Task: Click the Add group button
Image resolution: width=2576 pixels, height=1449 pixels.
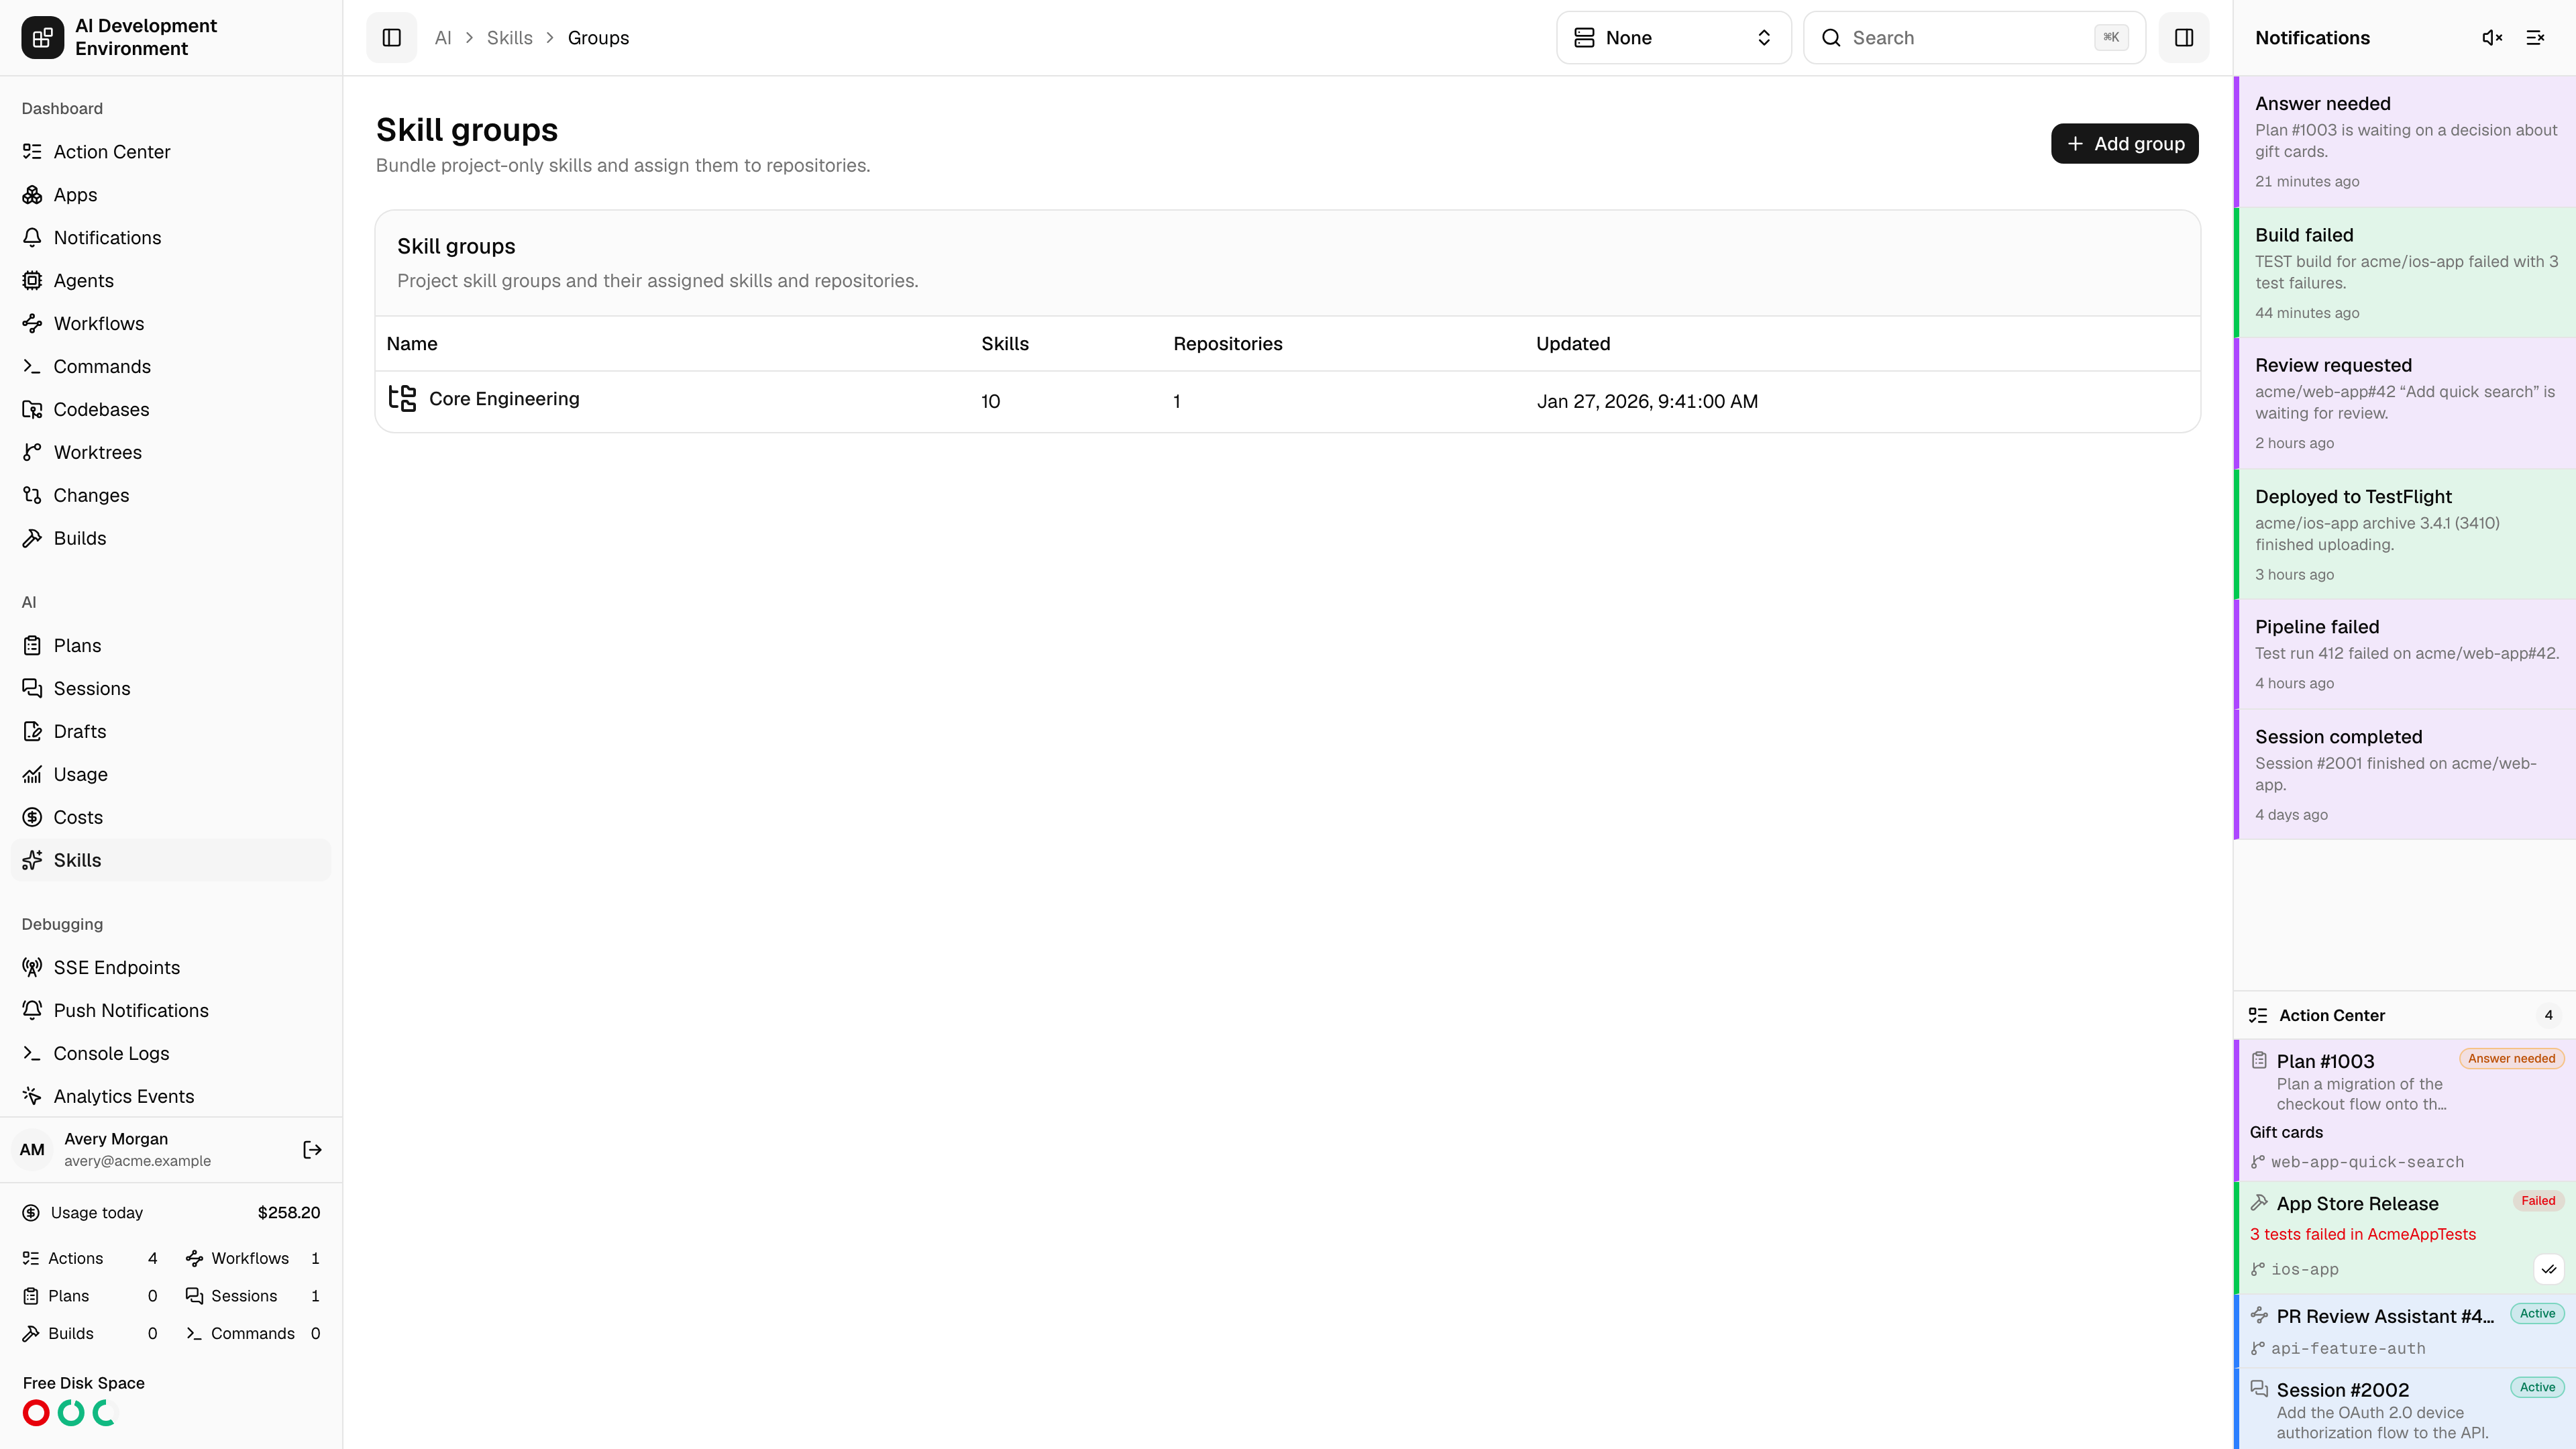Action: tap(2124, 144)
